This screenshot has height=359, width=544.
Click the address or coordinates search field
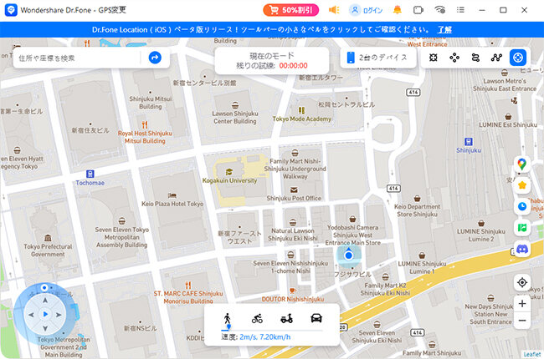(x=80, y=58)
